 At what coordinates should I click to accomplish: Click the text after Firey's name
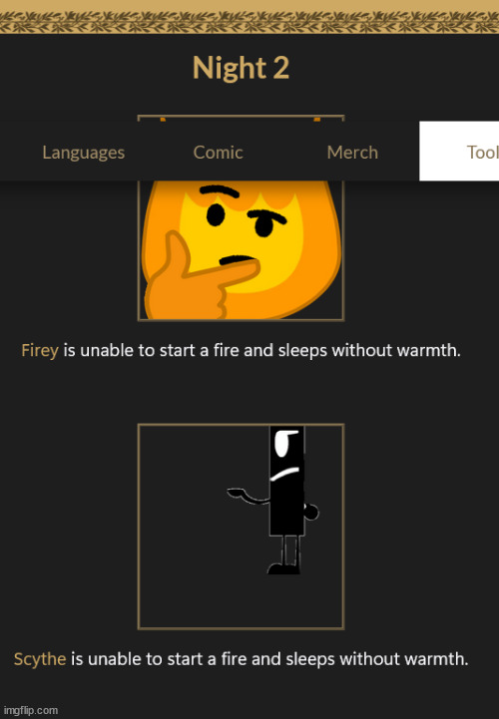[x=261, y=350]
